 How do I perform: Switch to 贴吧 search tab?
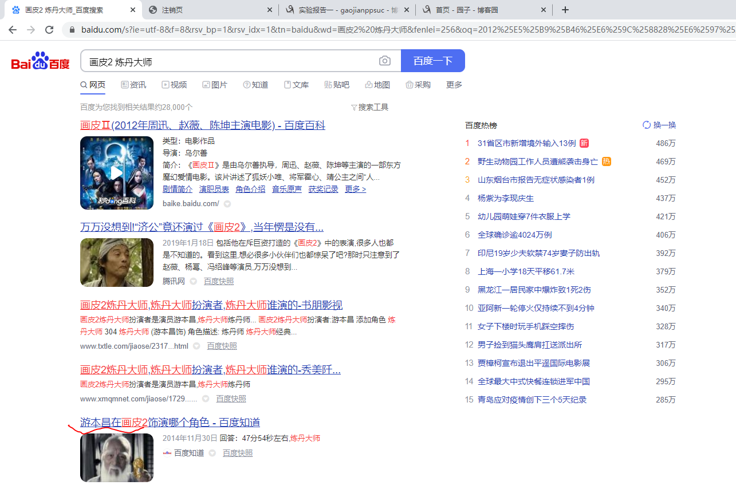pyautogui.click(x=337, y=85)
